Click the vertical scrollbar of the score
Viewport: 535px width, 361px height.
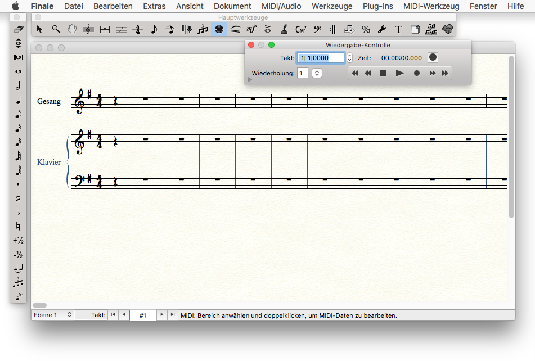511,136
